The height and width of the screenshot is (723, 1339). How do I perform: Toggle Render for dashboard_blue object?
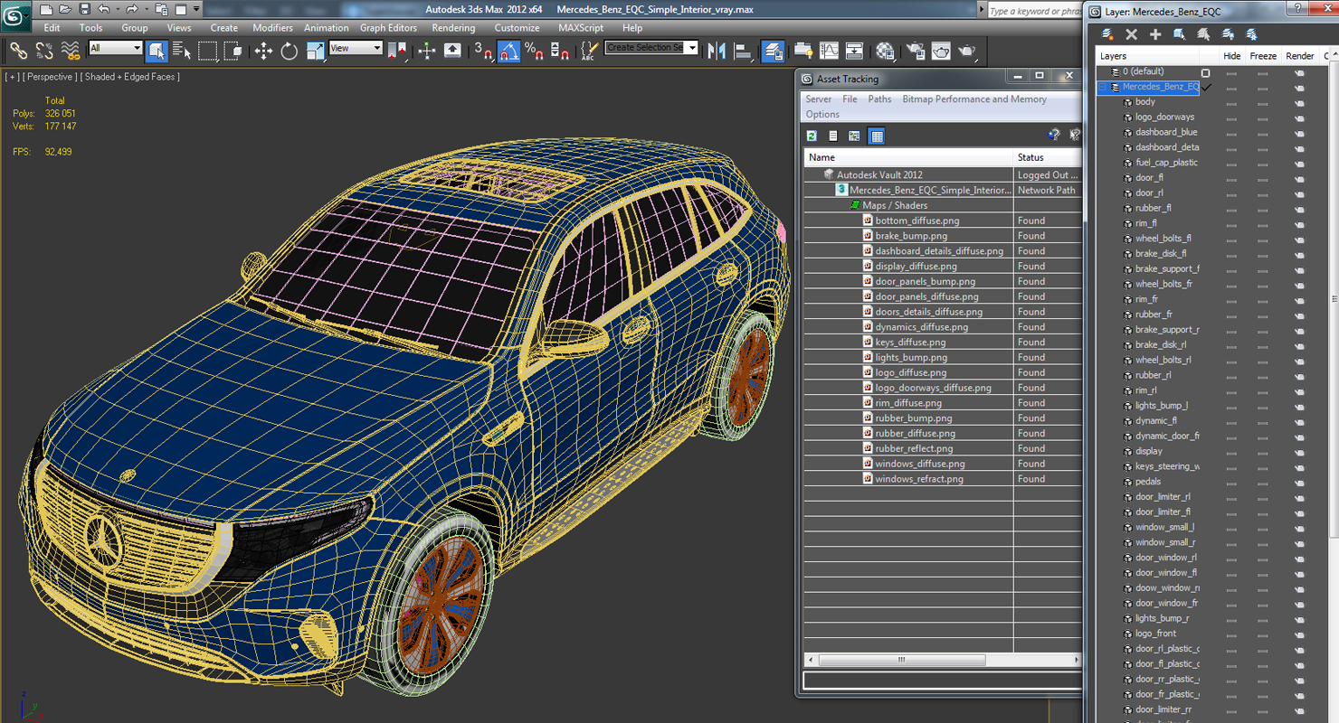pyautogui.click(x=1299, y=133)
